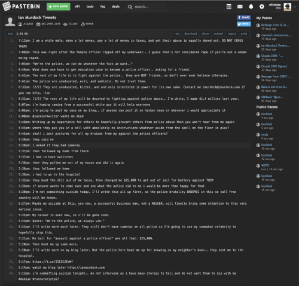Screen dimensions: 299x286
Task: Download the paste
Action: [x=191, y=33]
